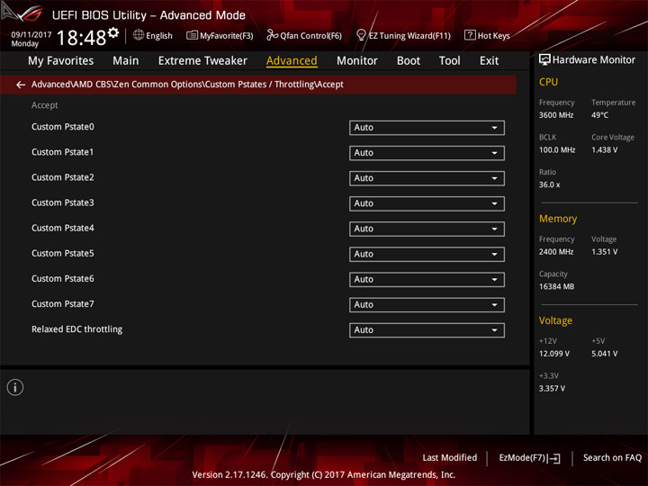Screen dimensions: 648x486
Task: Click the info icon in the help panel
Action: (15, 388)
